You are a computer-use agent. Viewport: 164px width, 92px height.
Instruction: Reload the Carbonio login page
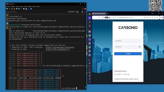[x=99, y=18]
